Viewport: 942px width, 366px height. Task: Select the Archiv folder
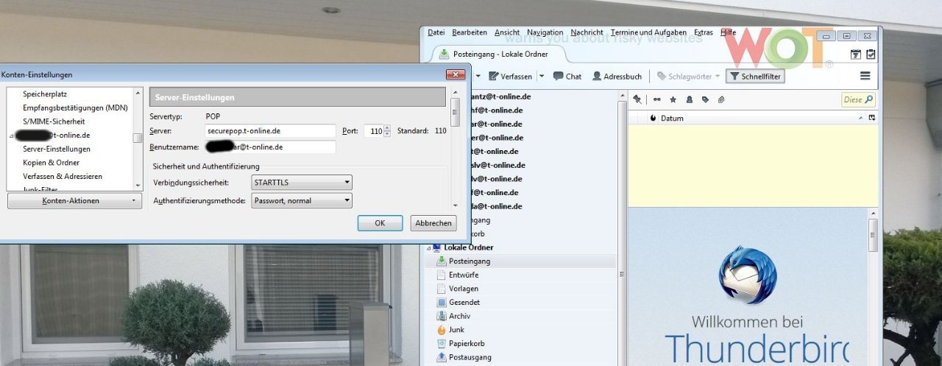tap(522, 316)
